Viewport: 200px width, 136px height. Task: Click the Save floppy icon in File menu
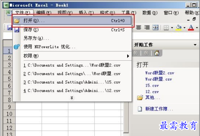pos(17,30)
